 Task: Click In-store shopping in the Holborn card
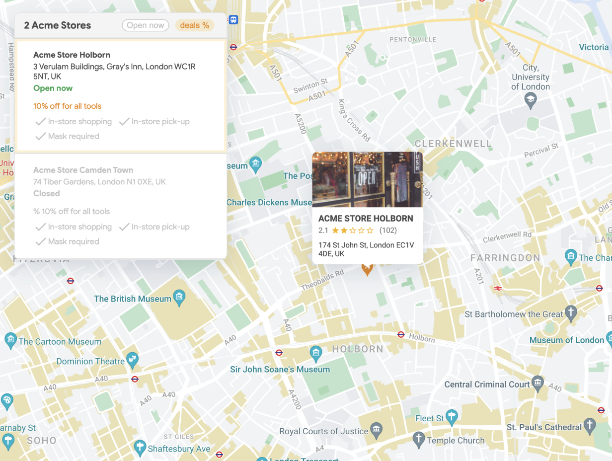pos(74,122)
